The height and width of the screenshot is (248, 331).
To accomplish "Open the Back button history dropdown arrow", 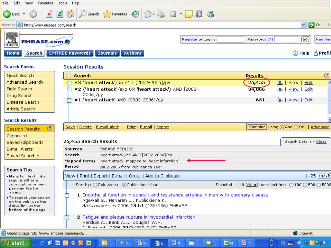I will pyautogui.click(x=24, y=14).
